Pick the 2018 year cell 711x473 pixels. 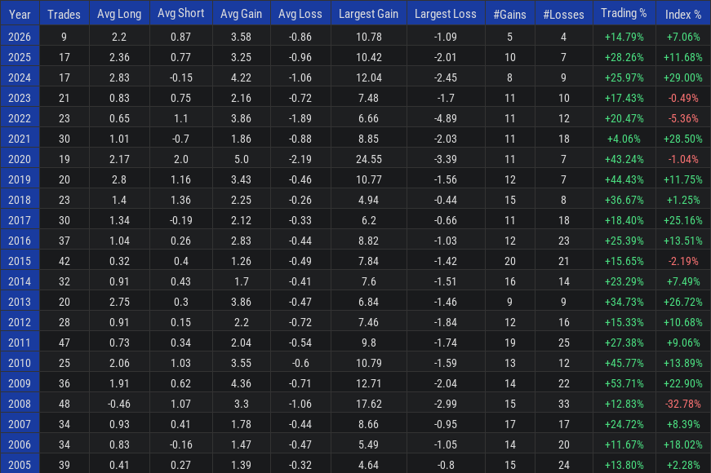(20, 200)
